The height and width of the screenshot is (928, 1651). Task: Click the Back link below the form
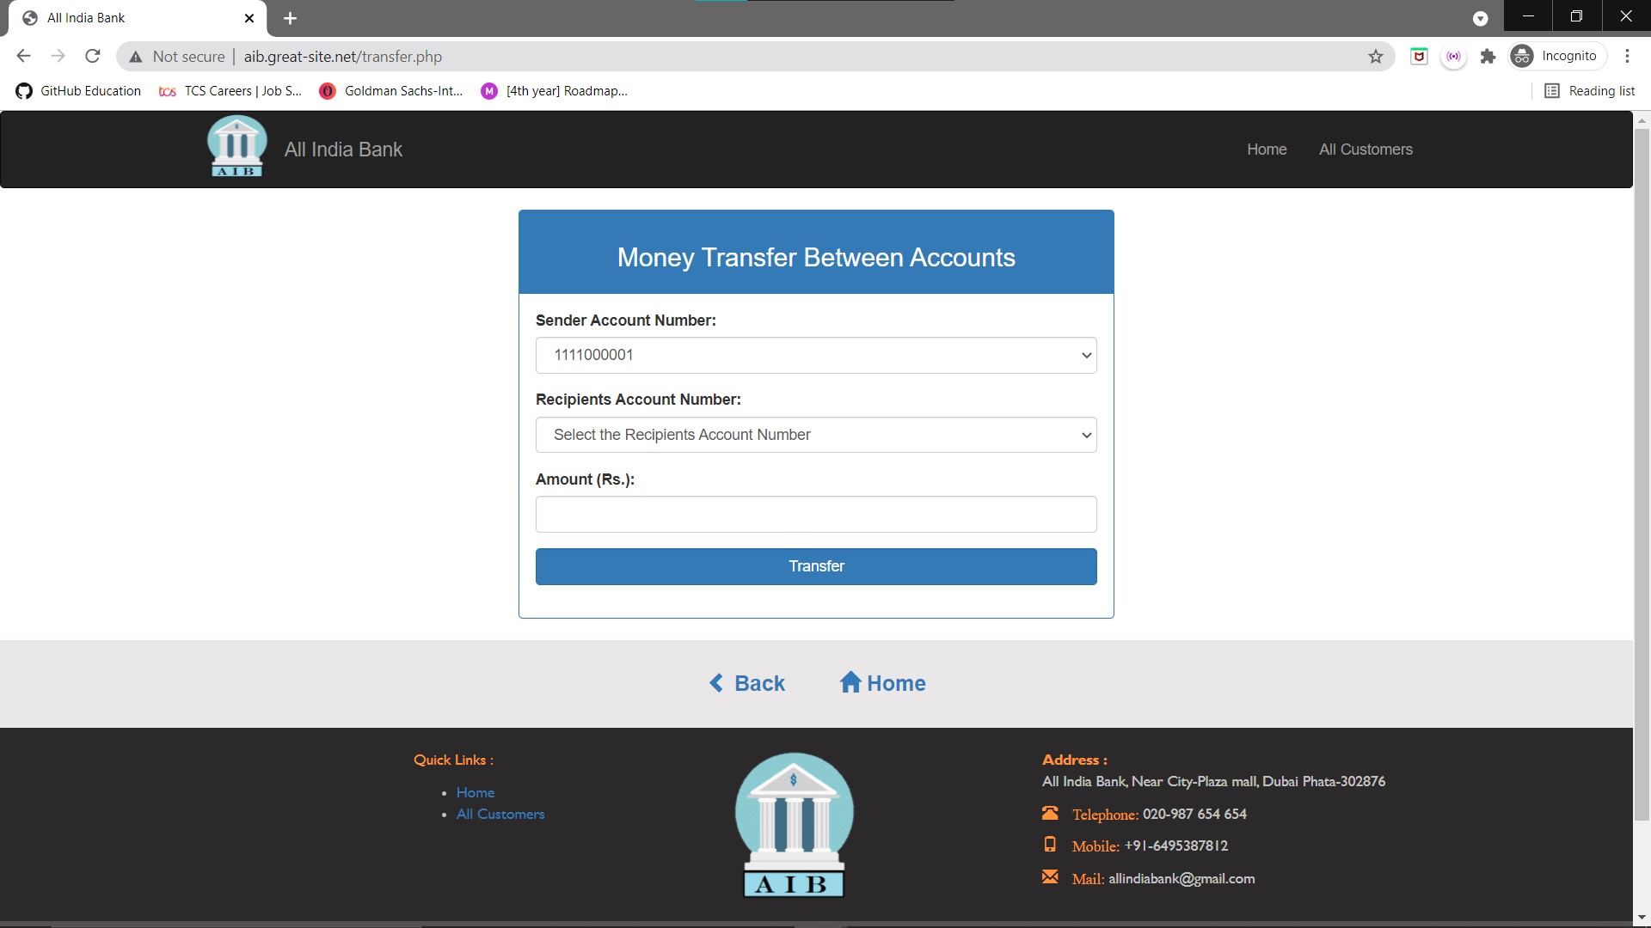click(x=746, y=683)
